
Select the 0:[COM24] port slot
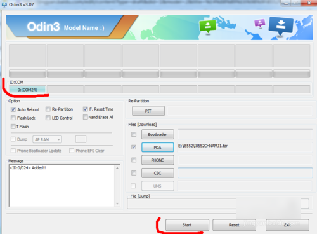click(x=27, y=90)
